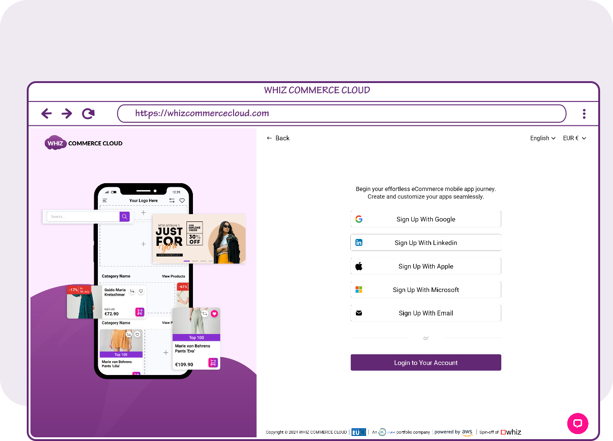Expand the EUR € currency dropdown
Screen dimensions: 613x441
coord(574,138)
